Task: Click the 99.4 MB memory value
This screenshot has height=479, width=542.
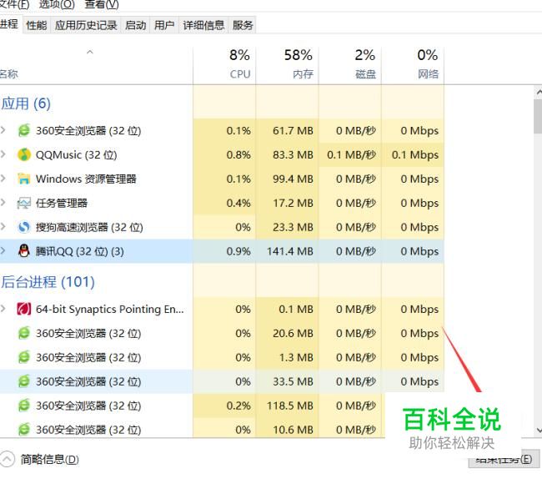Action: point(293,179)
